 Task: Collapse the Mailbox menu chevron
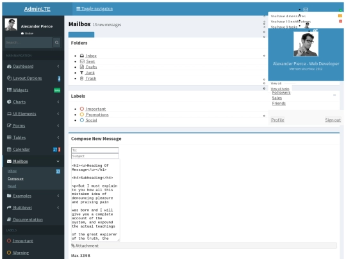click(58, 161)
